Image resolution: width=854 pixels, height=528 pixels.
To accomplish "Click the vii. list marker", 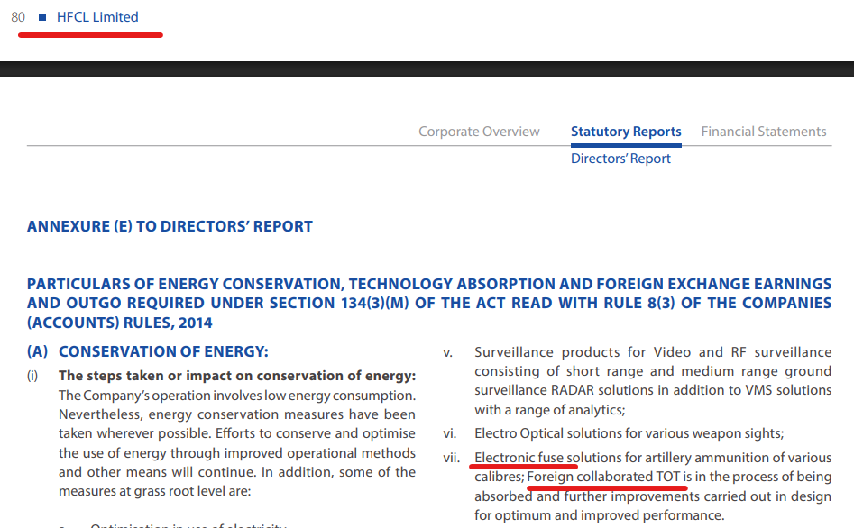I will (452, 458).
